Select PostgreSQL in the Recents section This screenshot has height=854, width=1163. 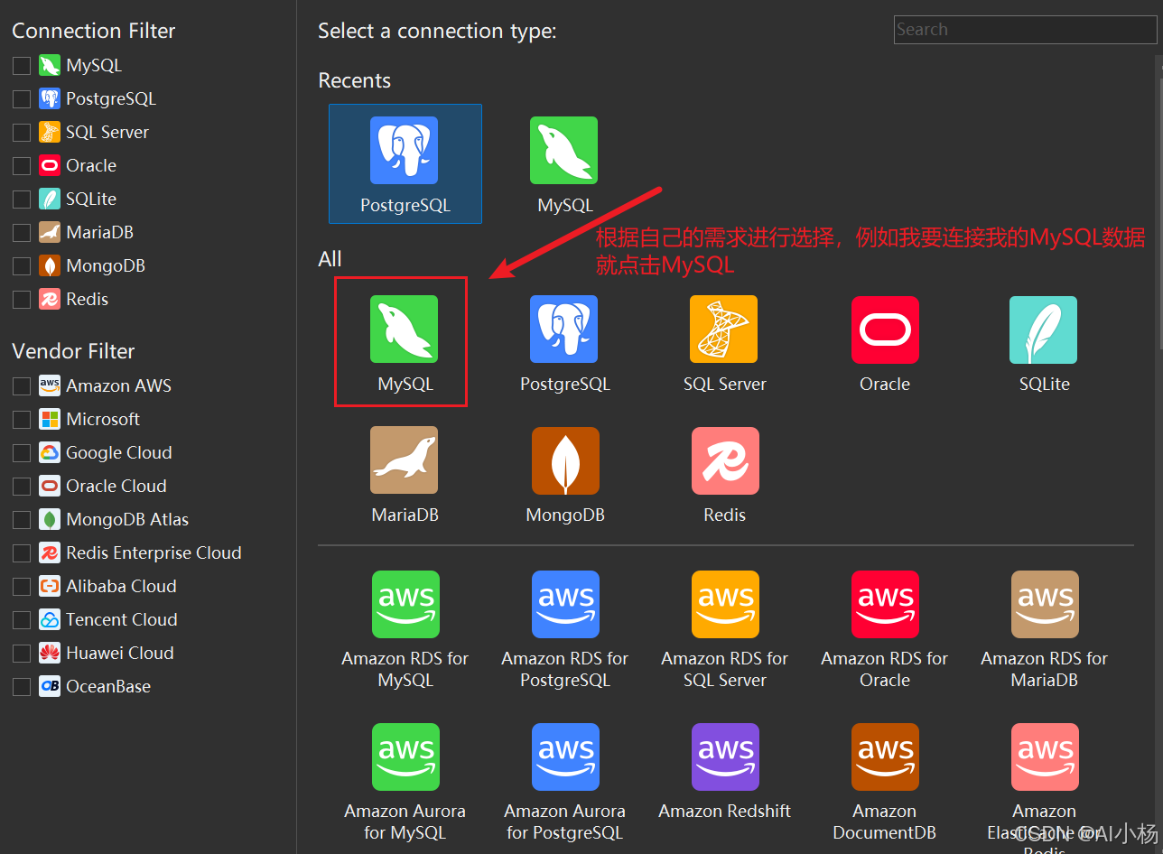pos(405,164)
